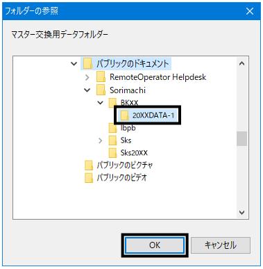Expand the Sks folder node
The image size is (263, 269).
click(x=100, y=140)
